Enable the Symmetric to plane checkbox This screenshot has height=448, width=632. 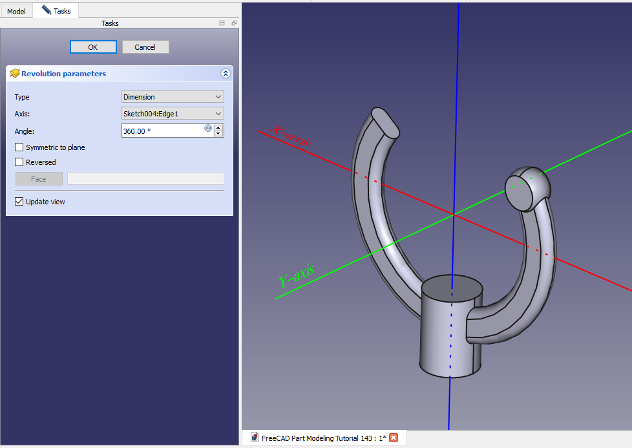(x=19, y=147)
